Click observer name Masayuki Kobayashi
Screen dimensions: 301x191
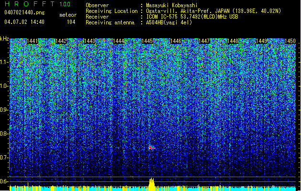click(172, 5)
